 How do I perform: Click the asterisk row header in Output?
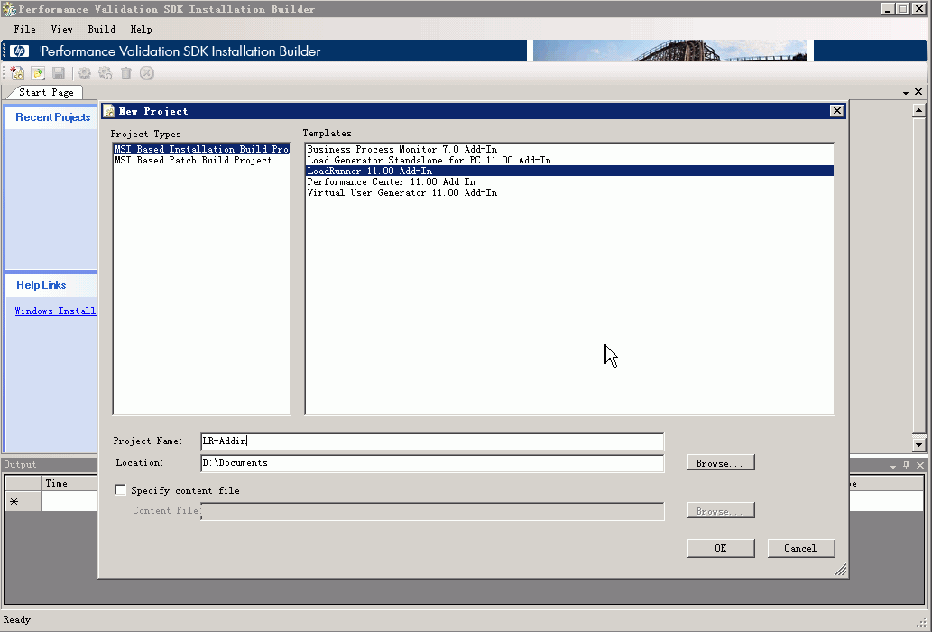[x=23, y=502]
